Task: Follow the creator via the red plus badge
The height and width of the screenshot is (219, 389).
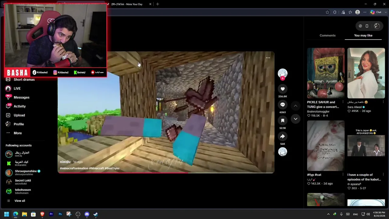Action: click(x=283, y=78)
